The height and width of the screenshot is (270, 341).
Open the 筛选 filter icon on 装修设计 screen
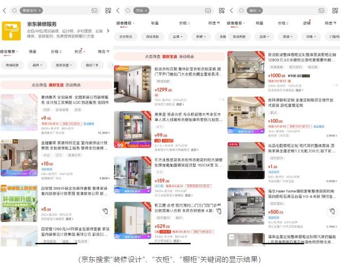(104, 51)
